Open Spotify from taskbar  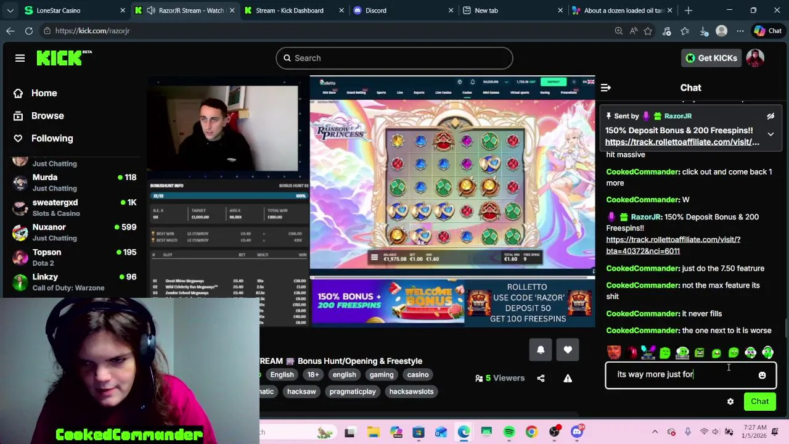509,432
